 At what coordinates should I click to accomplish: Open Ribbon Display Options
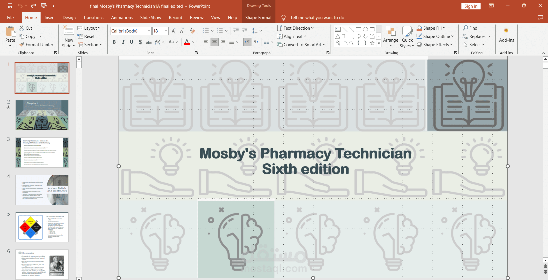click(x=491, y=6)
